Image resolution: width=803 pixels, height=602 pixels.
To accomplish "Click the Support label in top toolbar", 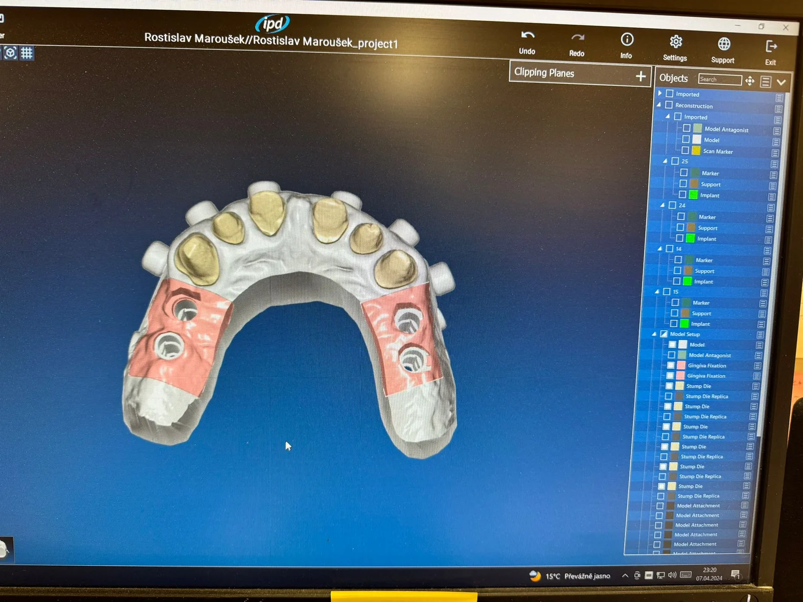I will tap(723, 60).
